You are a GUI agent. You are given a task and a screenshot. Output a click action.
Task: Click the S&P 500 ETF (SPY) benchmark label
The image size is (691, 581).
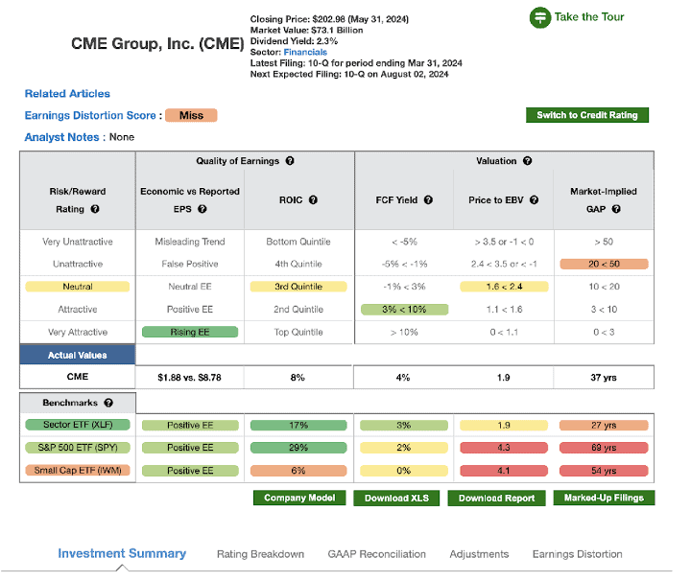tap(78, 448)
